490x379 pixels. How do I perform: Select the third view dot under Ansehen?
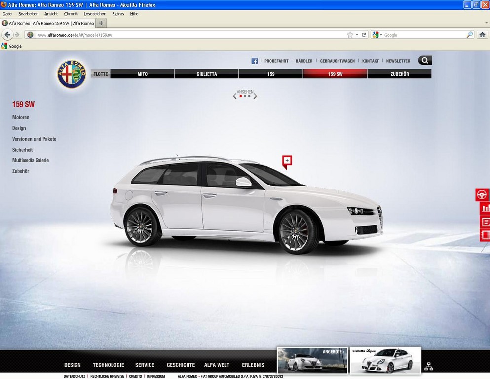[249, 96]
